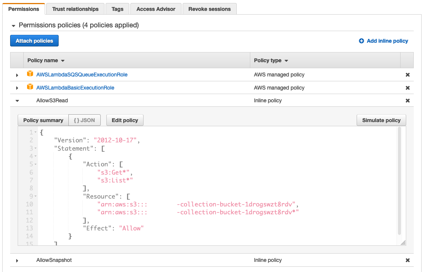This screenshot has width=425, height=272.
Task: Click the "Allow" effect value
Action: coord(131,228)
